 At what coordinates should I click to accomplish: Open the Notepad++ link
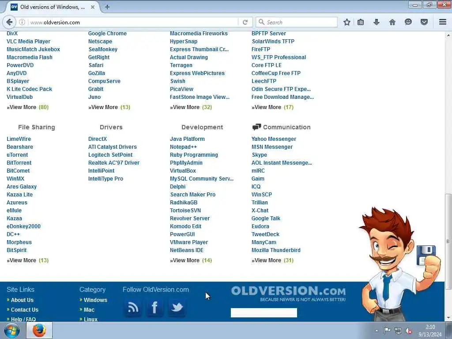183,147
